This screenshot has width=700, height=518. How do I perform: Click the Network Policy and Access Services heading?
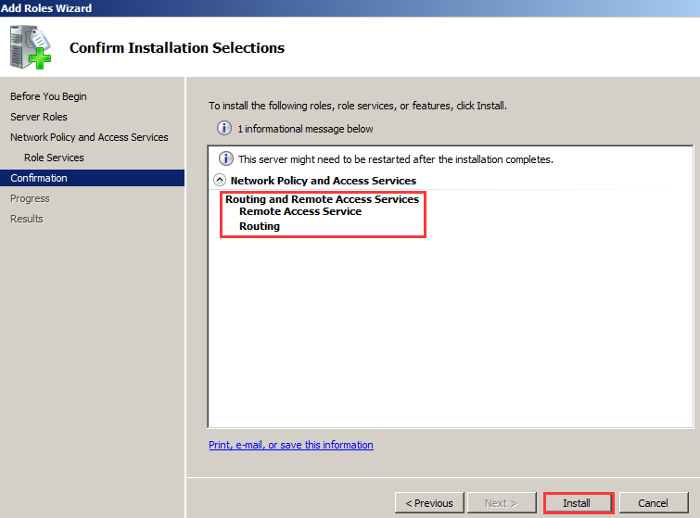click(324, 181)
